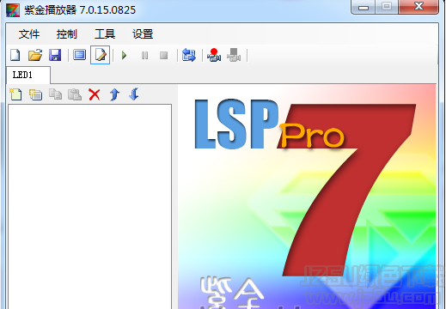Copy selected item in list toolbar
446x309 pixels.
click(x=55, y=94)
